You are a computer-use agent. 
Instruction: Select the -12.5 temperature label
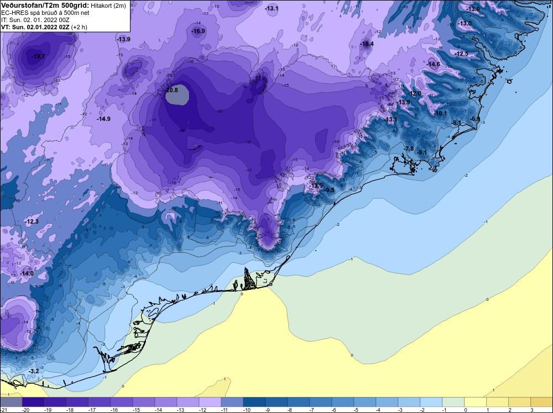point(462,54)
